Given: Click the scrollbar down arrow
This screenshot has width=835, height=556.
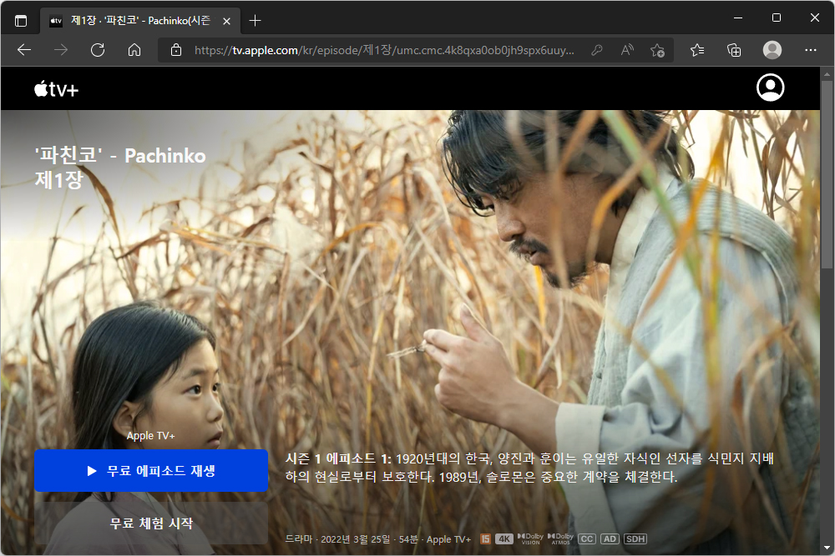Looking at the screenshot, I should point(827,548).
